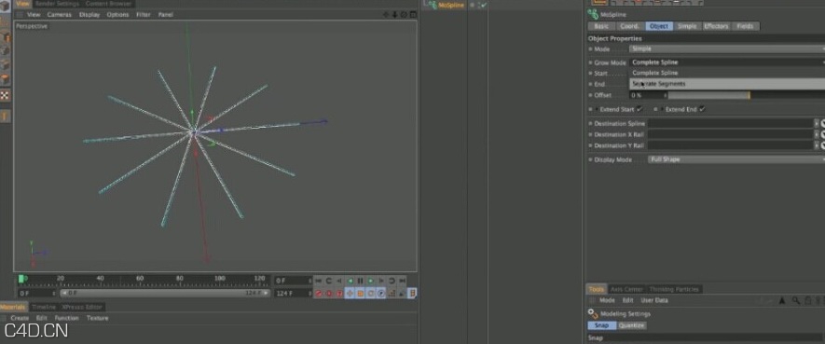Toggle autokeying red icon

[x=329, y=293]
